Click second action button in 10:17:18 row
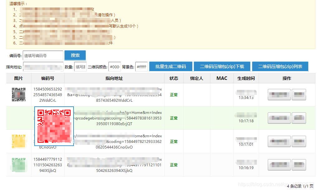The image size is (317, 190). click(x=299, y=118)
